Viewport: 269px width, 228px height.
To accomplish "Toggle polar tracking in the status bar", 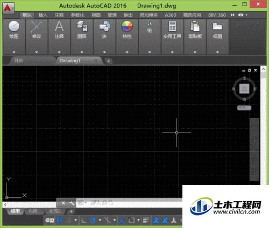I will point(93,220).
